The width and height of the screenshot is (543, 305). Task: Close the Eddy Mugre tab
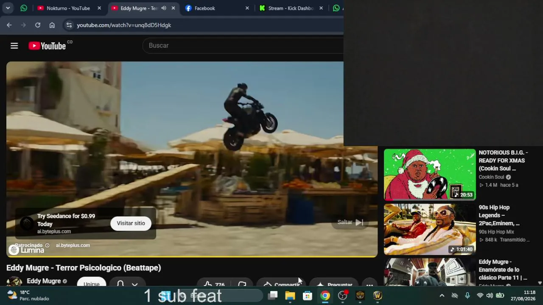(173, 8)
